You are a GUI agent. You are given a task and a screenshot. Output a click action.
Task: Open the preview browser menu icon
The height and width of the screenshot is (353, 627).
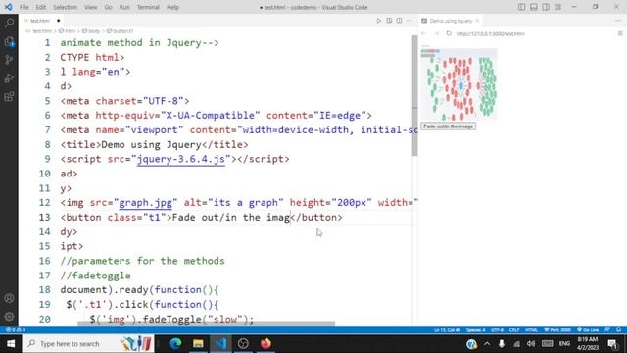coord(620,33)
